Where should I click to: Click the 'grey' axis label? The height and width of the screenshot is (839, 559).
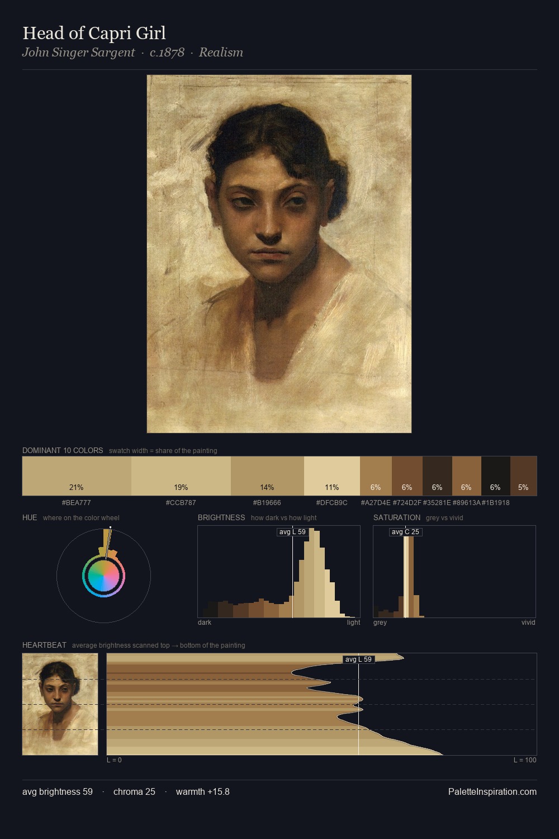point(380,623)
